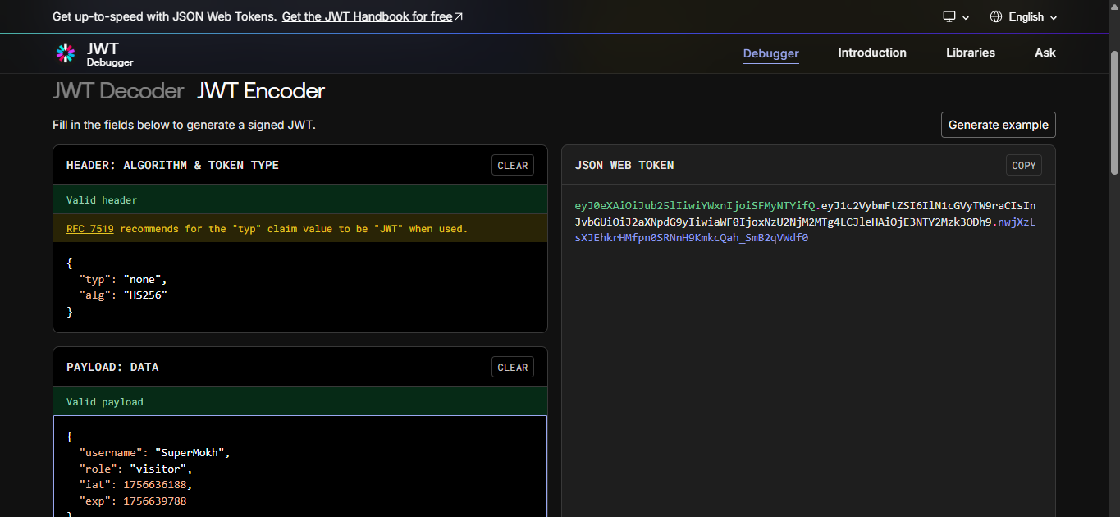
Task: Open the Introduction nav item
Action: (872, 53)
